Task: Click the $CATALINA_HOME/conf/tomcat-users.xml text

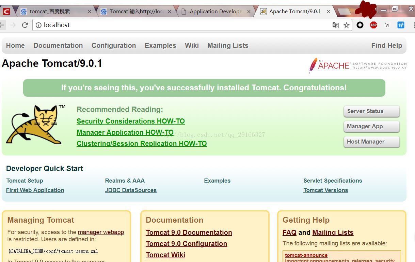Action: (53, 251)
